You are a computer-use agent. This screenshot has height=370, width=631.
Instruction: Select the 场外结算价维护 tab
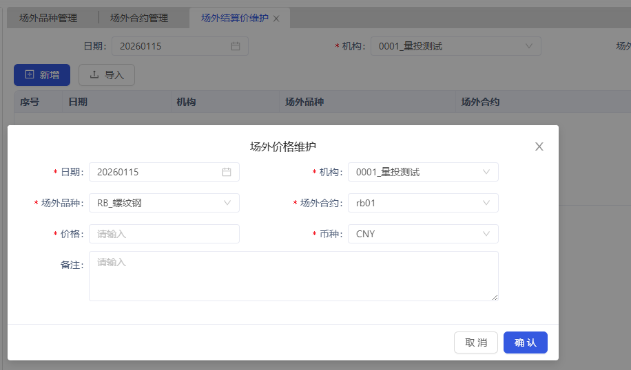coord(234,18)
